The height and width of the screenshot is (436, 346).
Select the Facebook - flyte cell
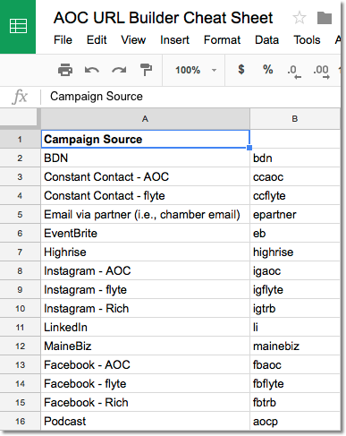click(x=145, y=383)
